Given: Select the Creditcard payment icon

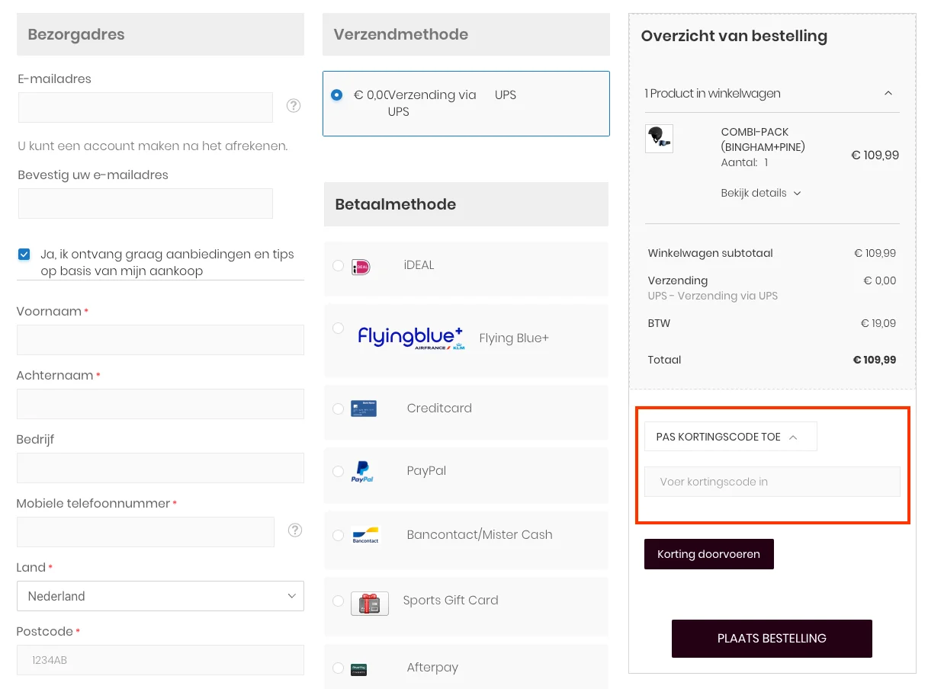Looking at the screenshot, I should pyautogui.click(x=361, y=408).
